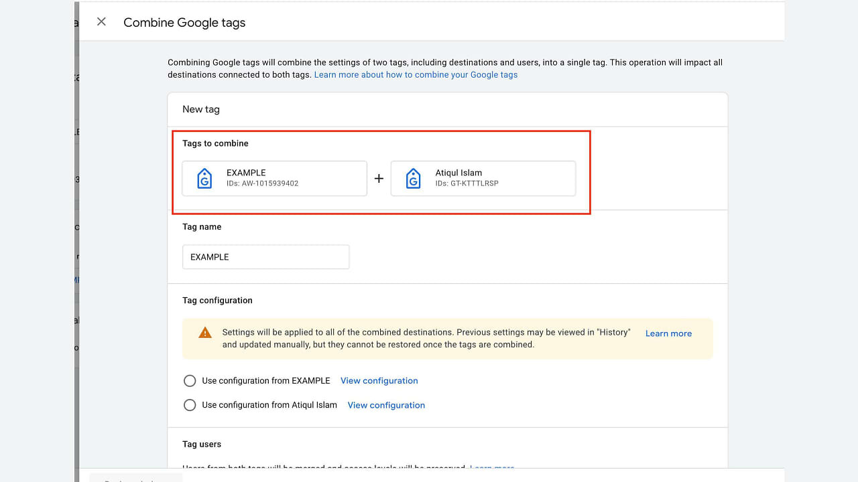Select the EXAMPLE tag card
Image resolution: width=858 pixels, height=482 pixels.
point(275,178)
